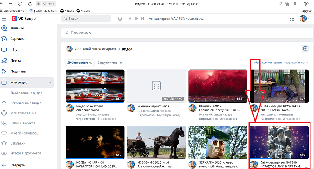Click the browser back arrow

[x=1, y=4]
